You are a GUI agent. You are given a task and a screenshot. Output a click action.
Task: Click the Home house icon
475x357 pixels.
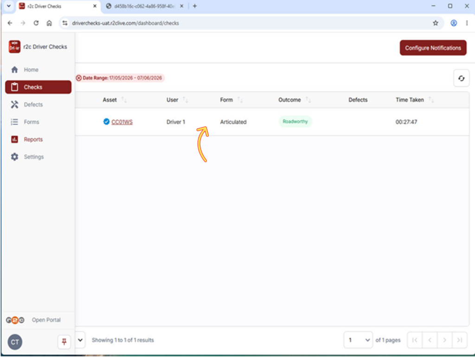pyautogui.click(x=14, y=70)
